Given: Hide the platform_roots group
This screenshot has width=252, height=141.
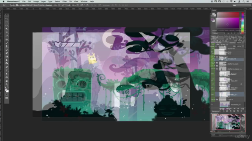Looking at the screenshot, I should (x=213, y=64).
